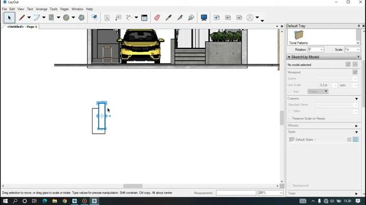Switch styles to list view
The height and width of the screenshot is (205, 366).
[349, 140]
